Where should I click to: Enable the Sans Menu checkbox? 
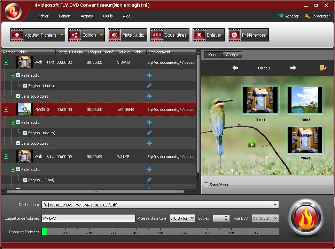206,185
